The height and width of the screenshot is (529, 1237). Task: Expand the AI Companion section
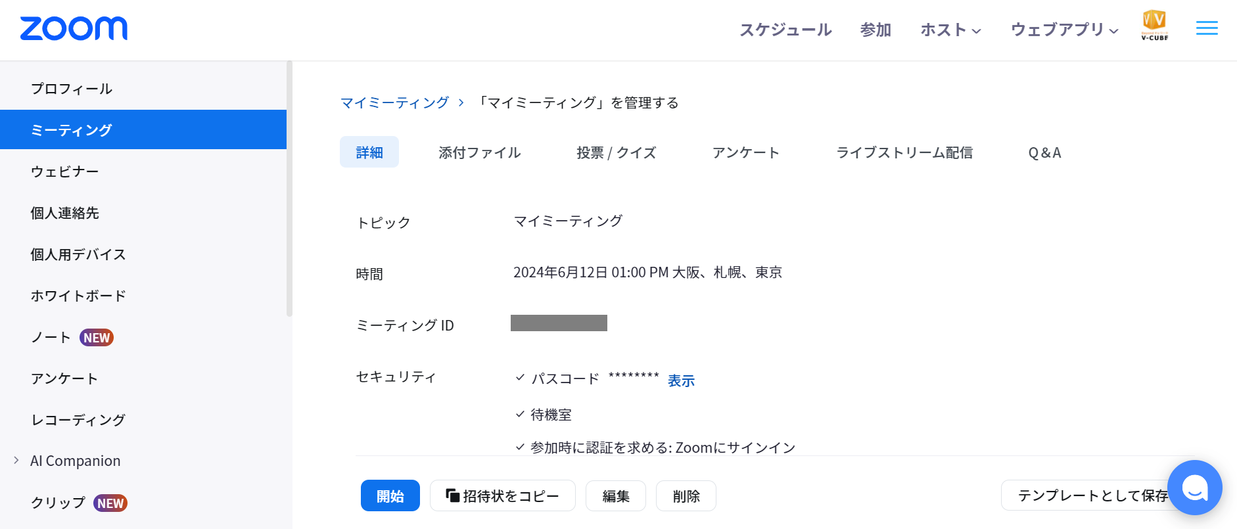16,461
